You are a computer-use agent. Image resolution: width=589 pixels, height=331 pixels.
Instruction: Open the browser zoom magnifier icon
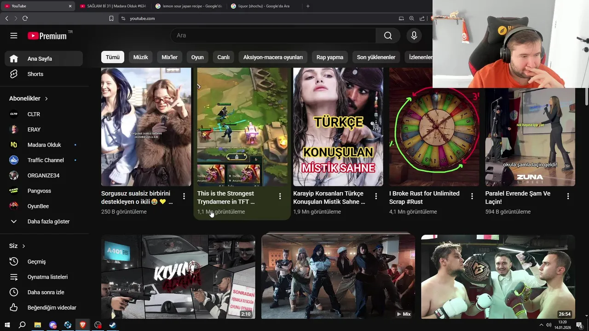coord(411,18)
